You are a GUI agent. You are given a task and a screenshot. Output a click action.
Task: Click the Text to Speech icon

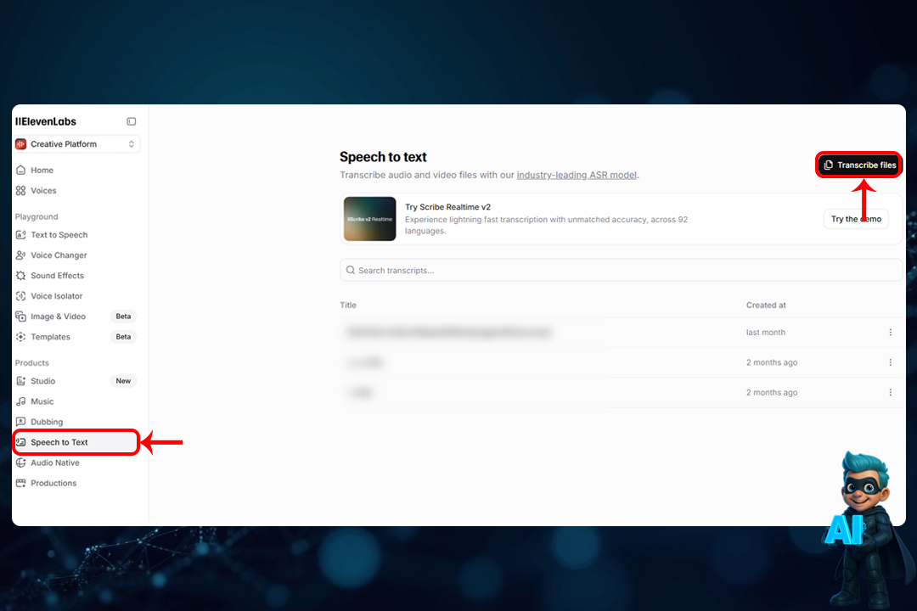pyautogui.click(x=20, y=234)
